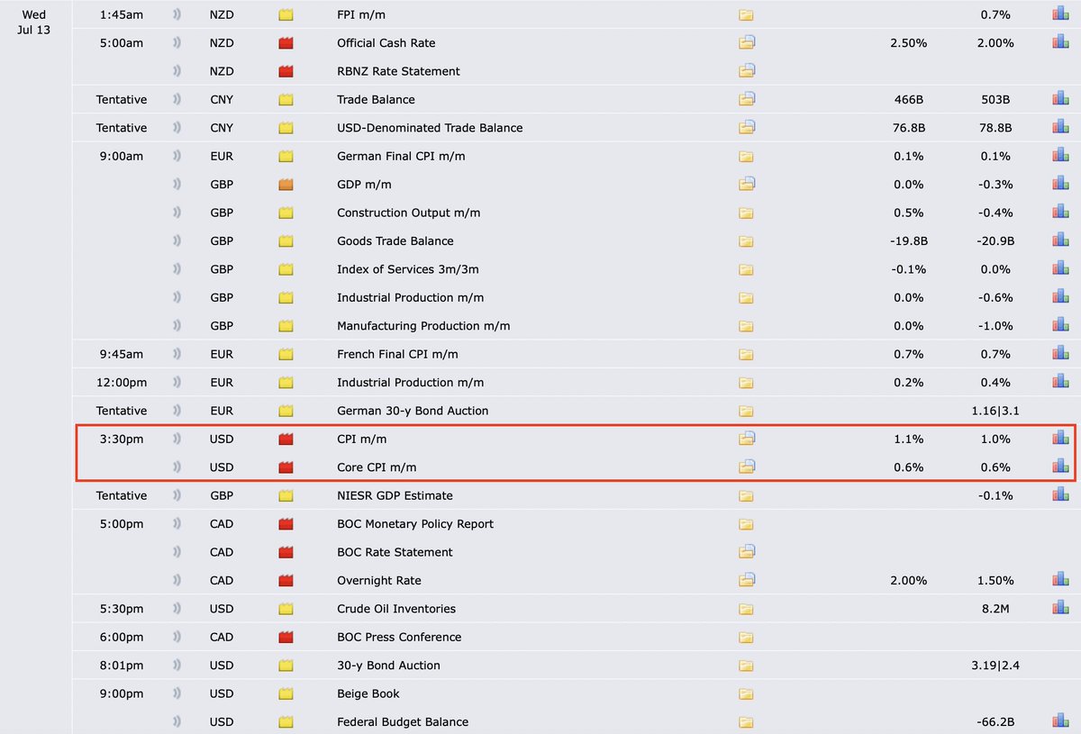Click the -66.2B Federal Budget Balance value
Image resolution: width=1081 pixels, height=734 pixels.
coord(995,721)
